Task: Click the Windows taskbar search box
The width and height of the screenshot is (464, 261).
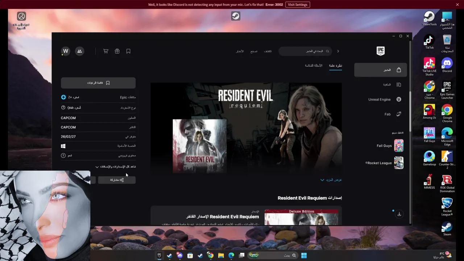Action: tap(273, 256)
